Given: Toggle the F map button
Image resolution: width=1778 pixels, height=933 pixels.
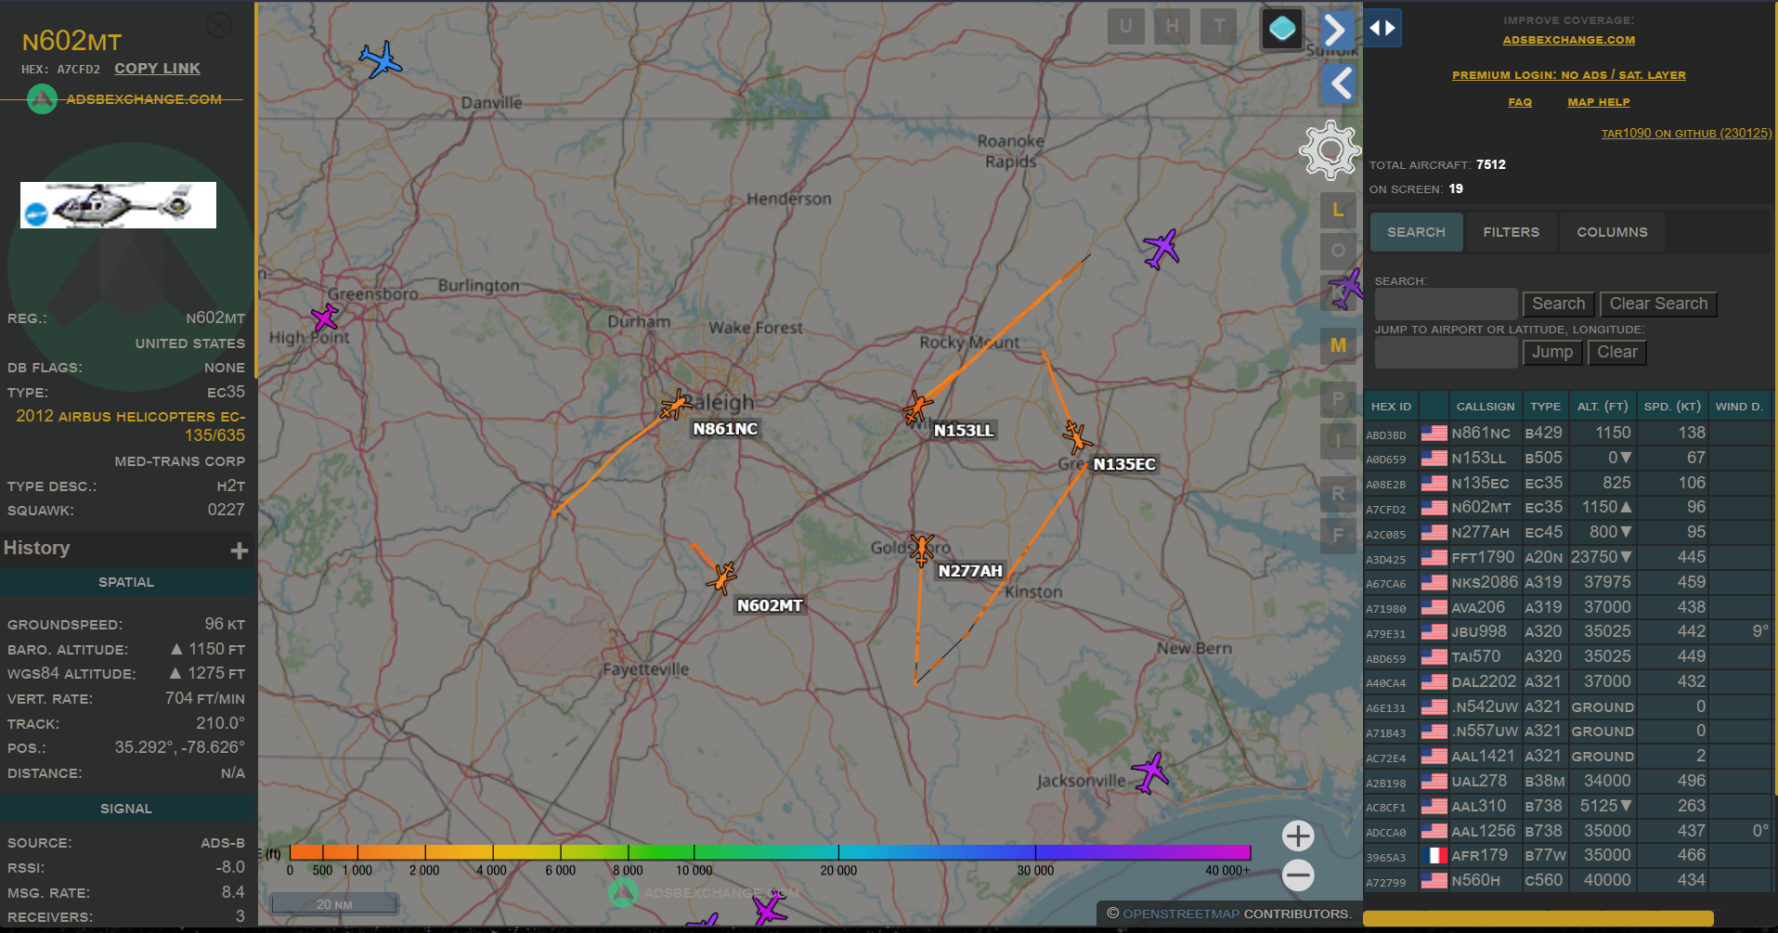Looking at the screenshot, I should tap(1338, 536).
